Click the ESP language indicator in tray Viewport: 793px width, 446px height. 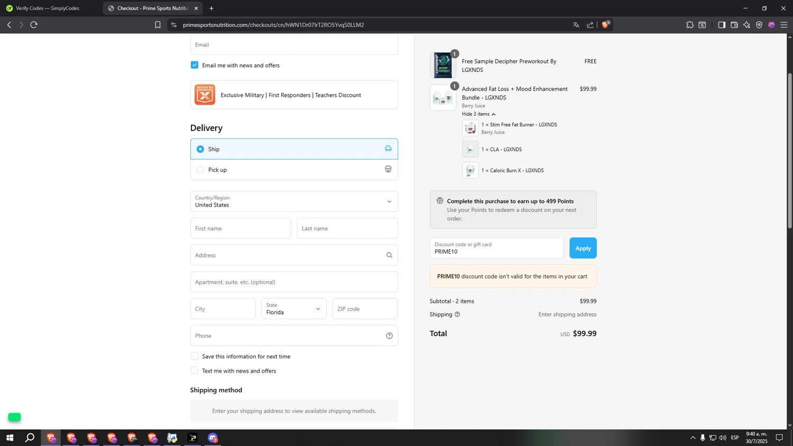point(735,438)
